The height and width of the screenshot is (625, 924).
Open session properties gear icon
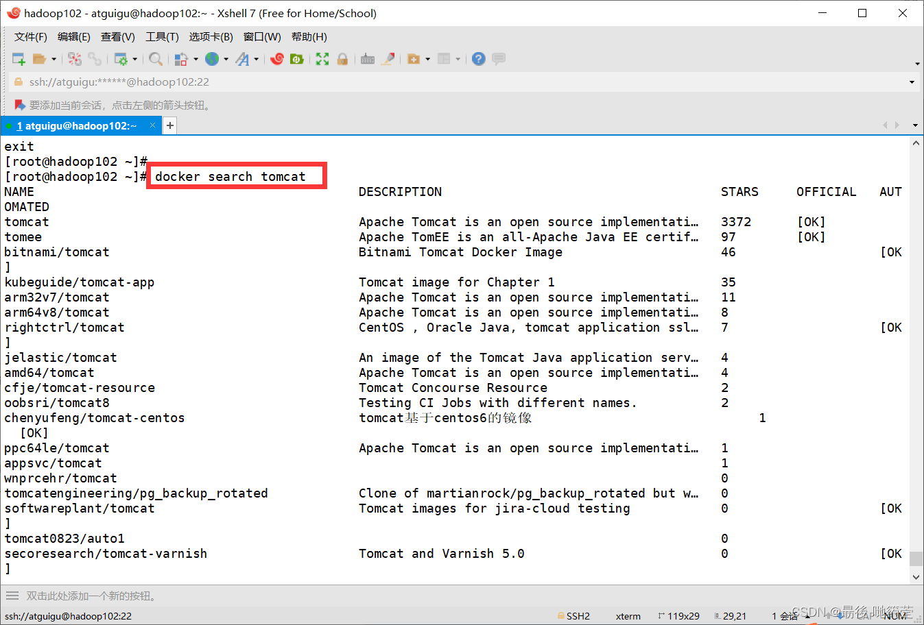pyautogui.click(x=121, y=59)
